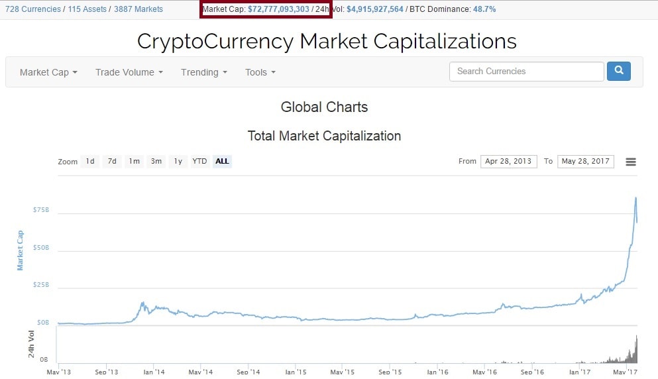Set zoom range to 1m

click(x=134, y=161)
